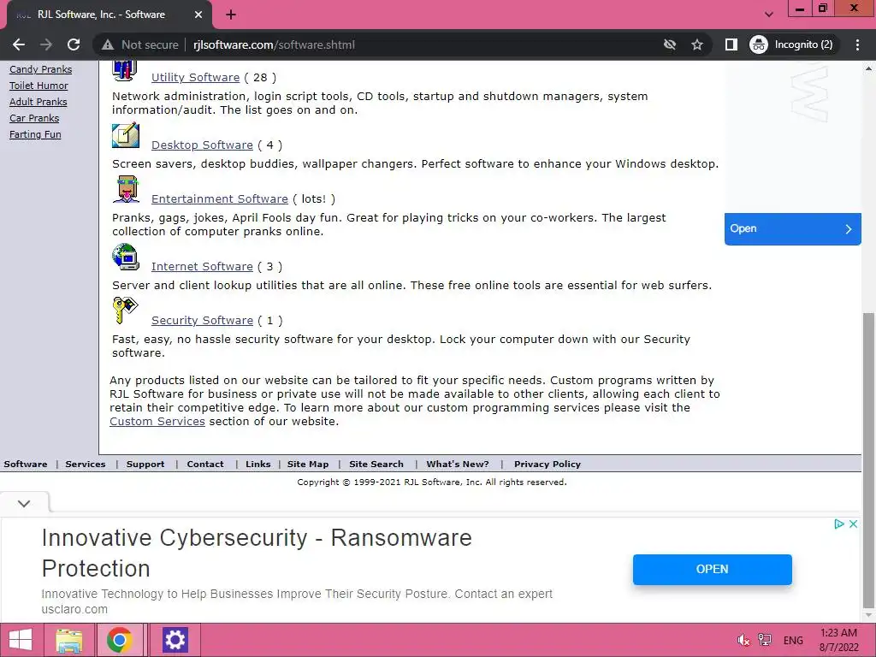Select Software in the footer menu
This screenshot has width=876, height=657.
(x=26, y=465)
